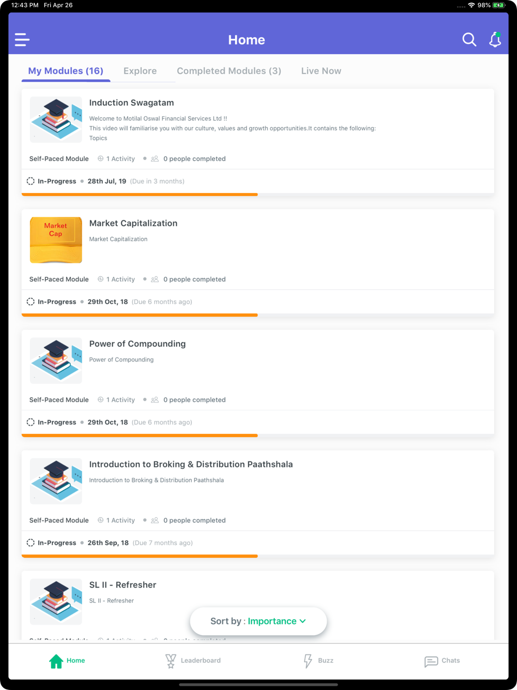517x690 pixels.
Task: Click the Importance dropdown chevron
Action: click(303, 621)
